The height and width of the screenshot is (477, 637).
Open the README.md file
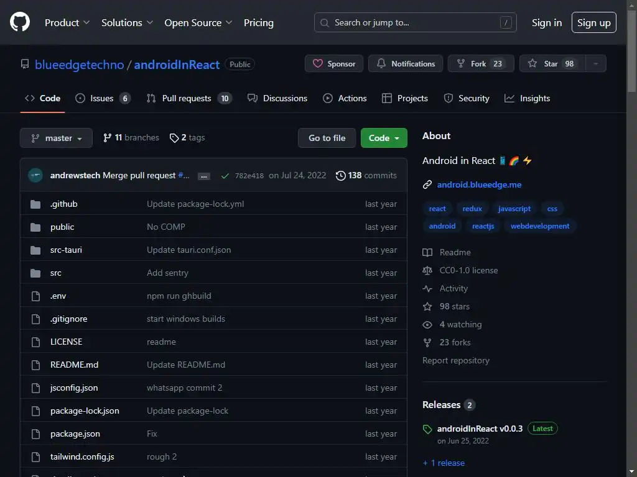click(75, 365)
